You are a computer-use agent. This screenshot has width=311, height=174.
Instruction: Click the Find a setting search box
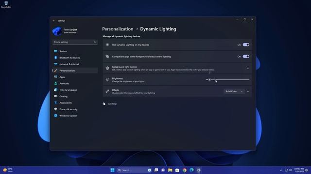[75, 42]
